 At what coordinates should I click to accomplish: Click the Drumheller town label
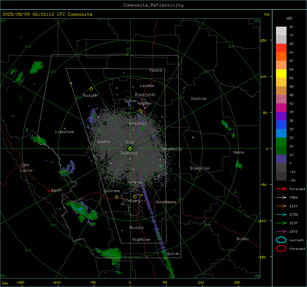pyautogui.click(x=200, y=168)
